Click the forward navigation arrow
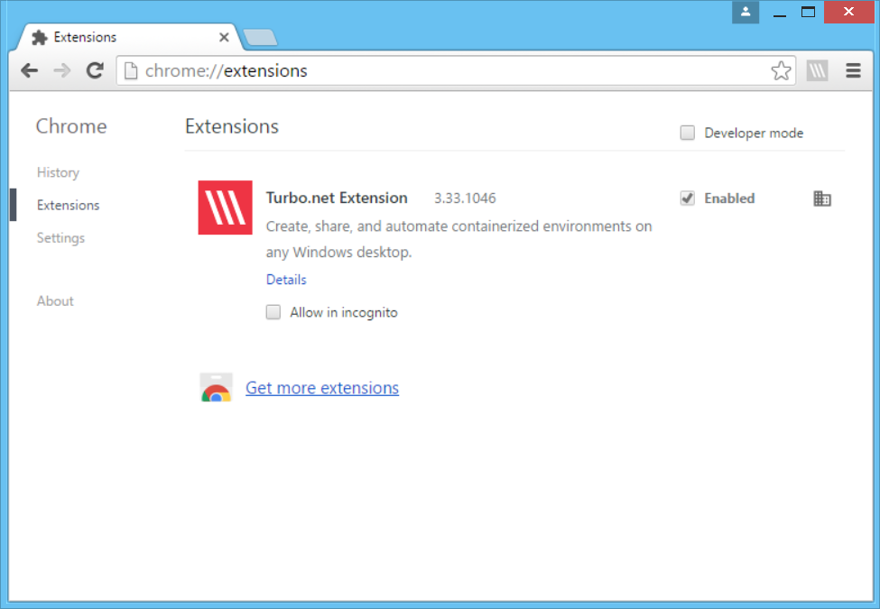Image resolution: width=880 pixels, height=609 pixels. tap(61, 70)
